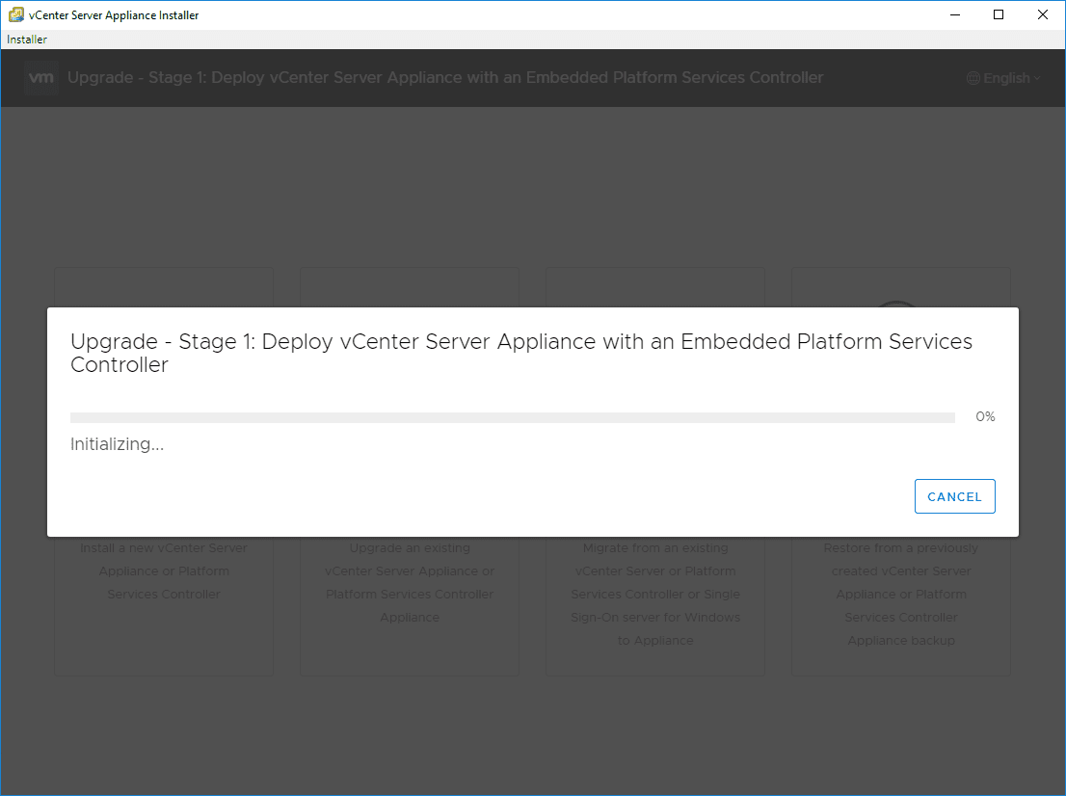This screenshot has width=1066, height=796.
Task: Click the deployment progress bar
Action: click(x=512, y=417)
